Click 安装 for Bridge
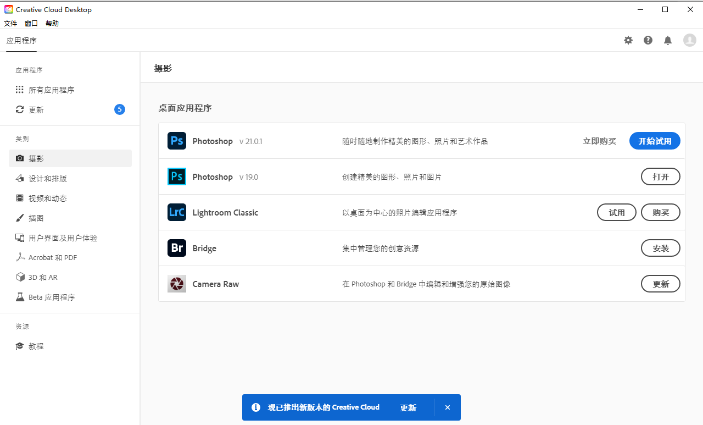Image resolution: width=703 pixels, height=425 pixels. pyautogui.click(x=661, y=248)
